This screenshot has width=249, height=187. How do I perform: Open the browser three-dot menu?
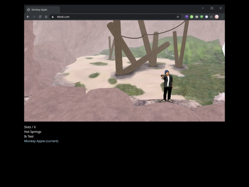coord(222,17)
